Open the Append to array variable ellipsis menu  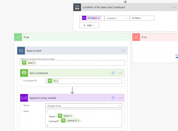[120, 98]
